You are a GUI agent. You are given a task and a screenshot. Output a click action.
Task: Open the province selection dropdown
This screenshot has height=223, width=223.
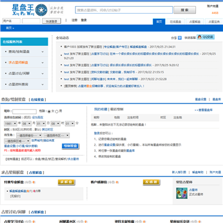[29, 136]
